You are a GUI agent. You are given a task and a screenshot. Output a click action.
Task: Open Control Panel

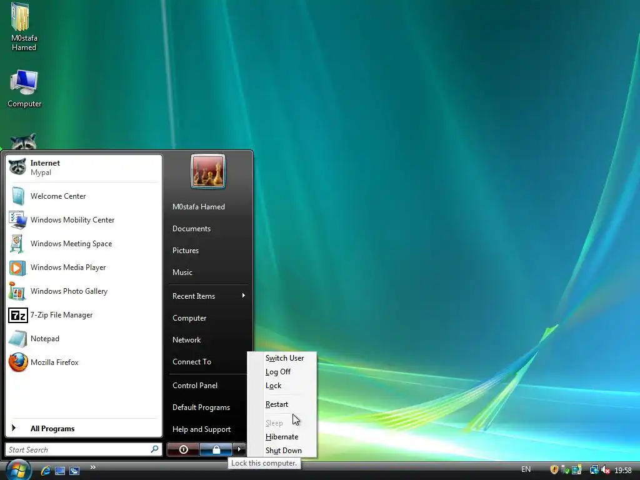[x=195, y=385]
